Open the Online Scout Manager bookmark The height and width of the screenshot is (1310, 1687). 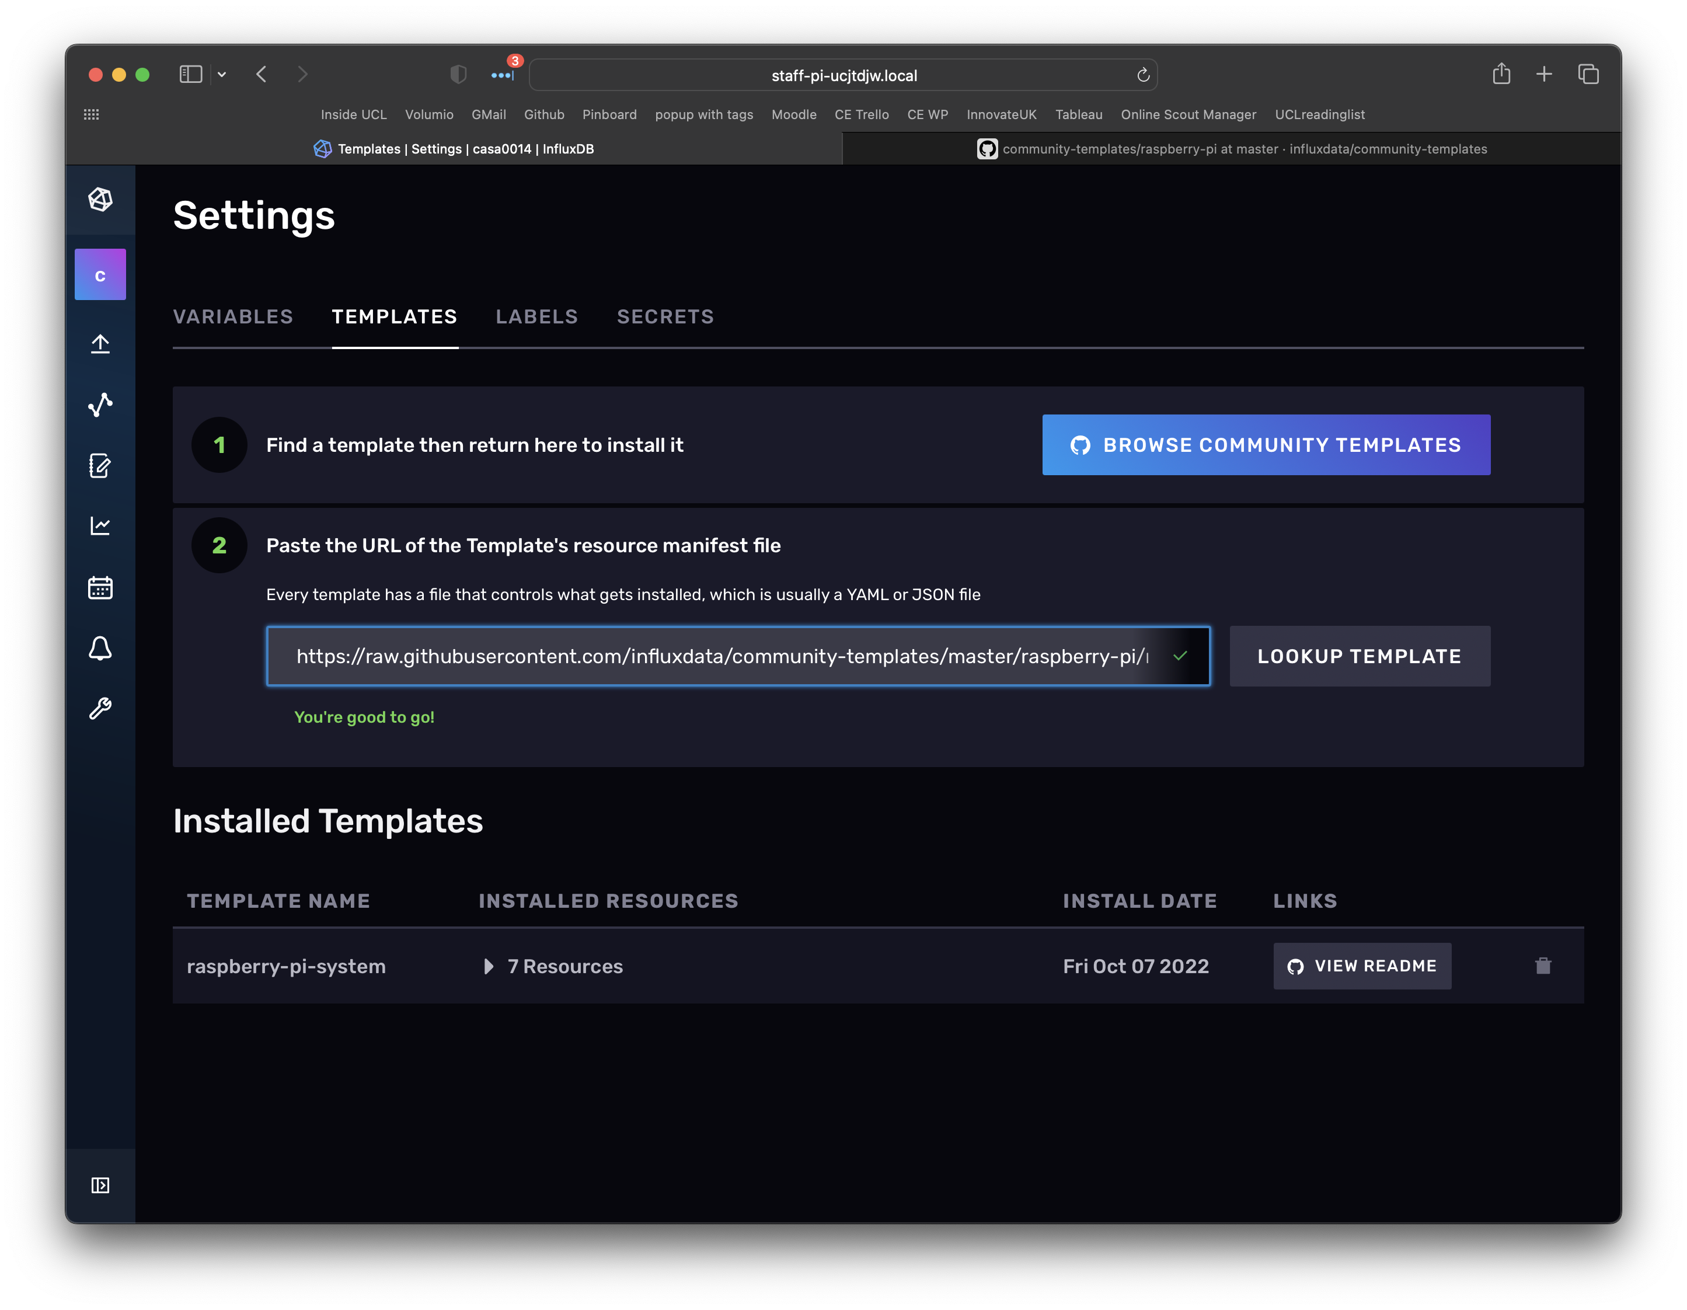(1188, 114)
